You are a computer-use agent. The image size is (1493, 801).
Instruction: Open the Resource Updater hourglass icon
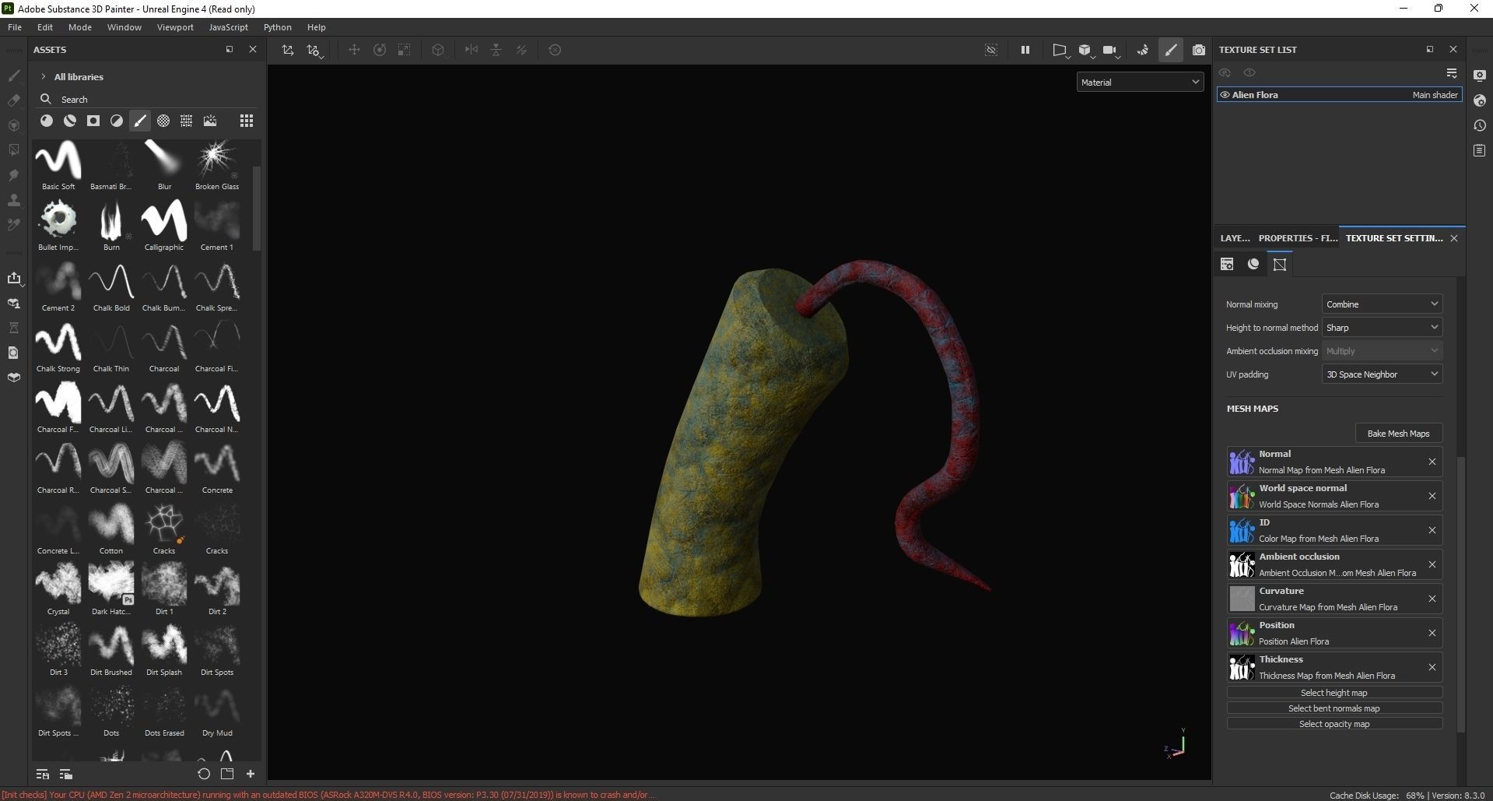coord(13,328)
